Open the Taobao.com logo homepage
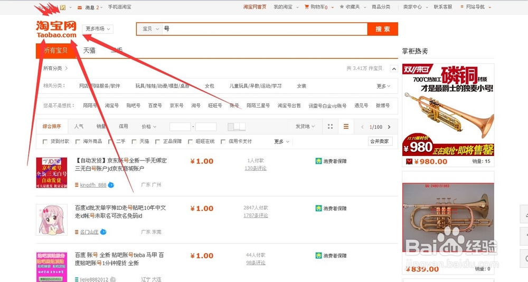The image size is (528, 282). (x=56, y=29)
